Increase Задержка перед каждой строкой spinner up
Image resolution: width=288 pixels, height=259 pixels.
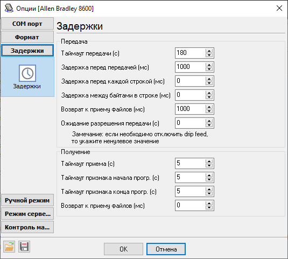209,79
